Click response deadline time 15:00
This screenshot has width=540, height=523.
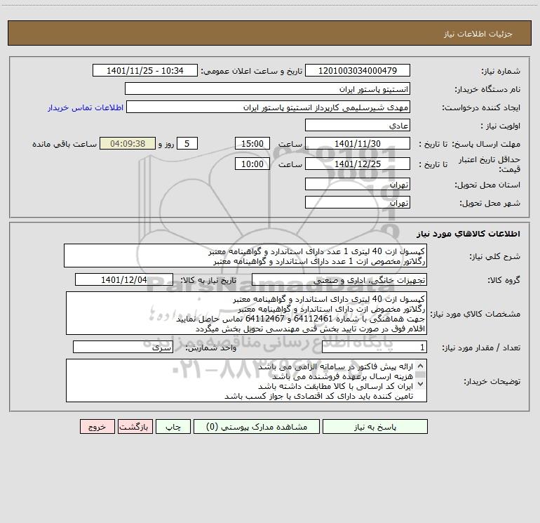coord(252,144)
